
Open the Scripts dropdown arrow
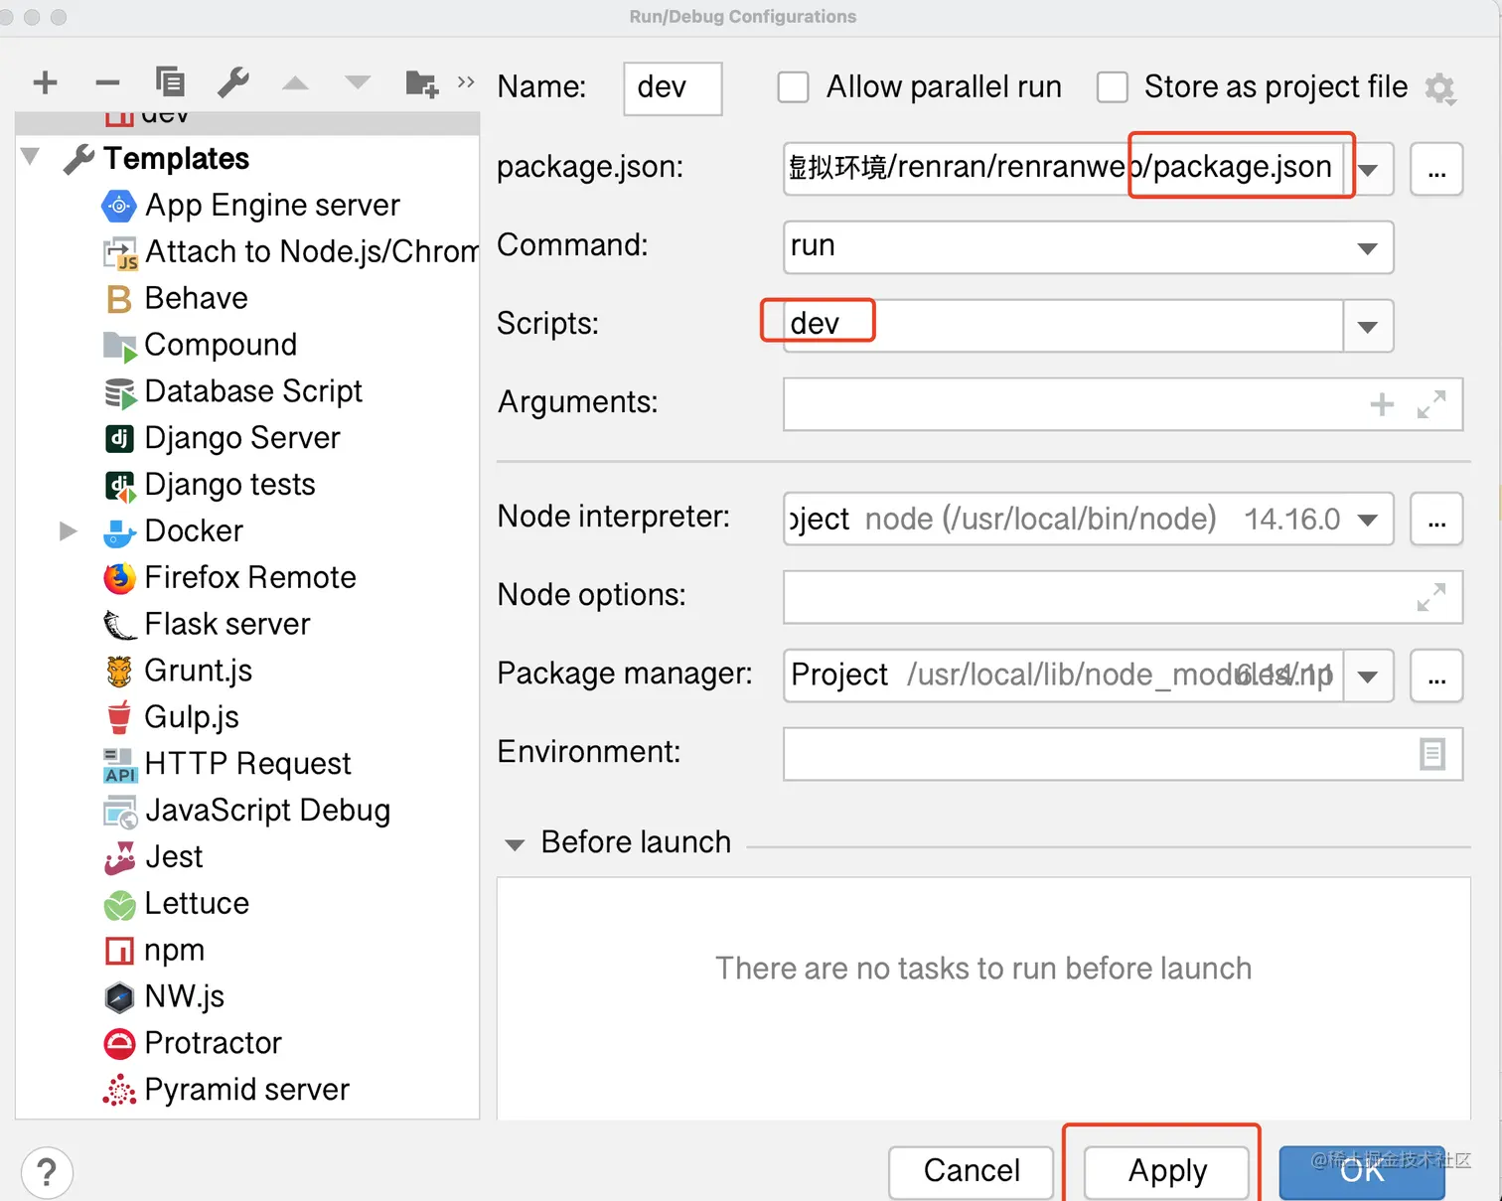point(1369,327)
